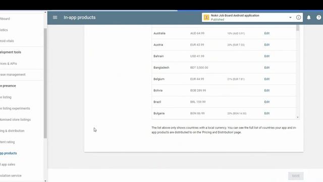Open Services & APIs in the sidebar
Viewport: 323px width, 182px height.
tap(9, 64)
